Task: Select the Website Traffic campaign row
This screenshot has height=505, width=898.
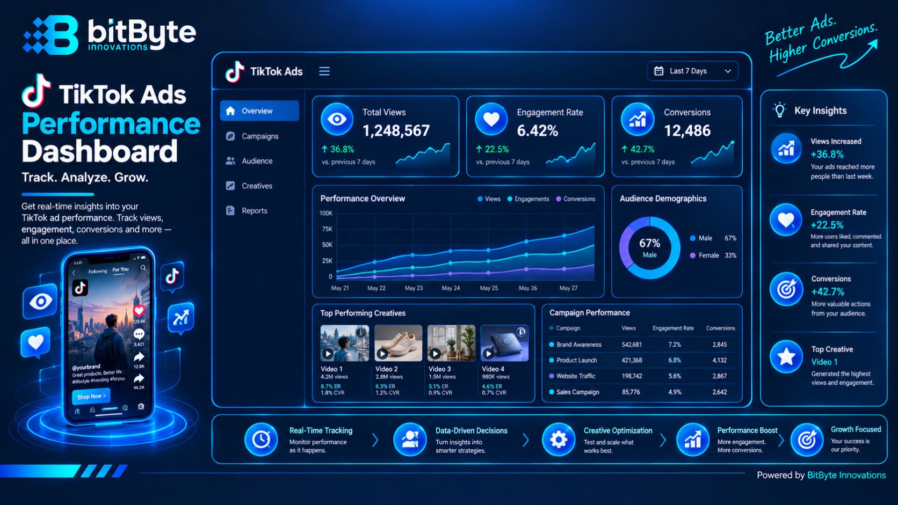Action: point(642,376)
